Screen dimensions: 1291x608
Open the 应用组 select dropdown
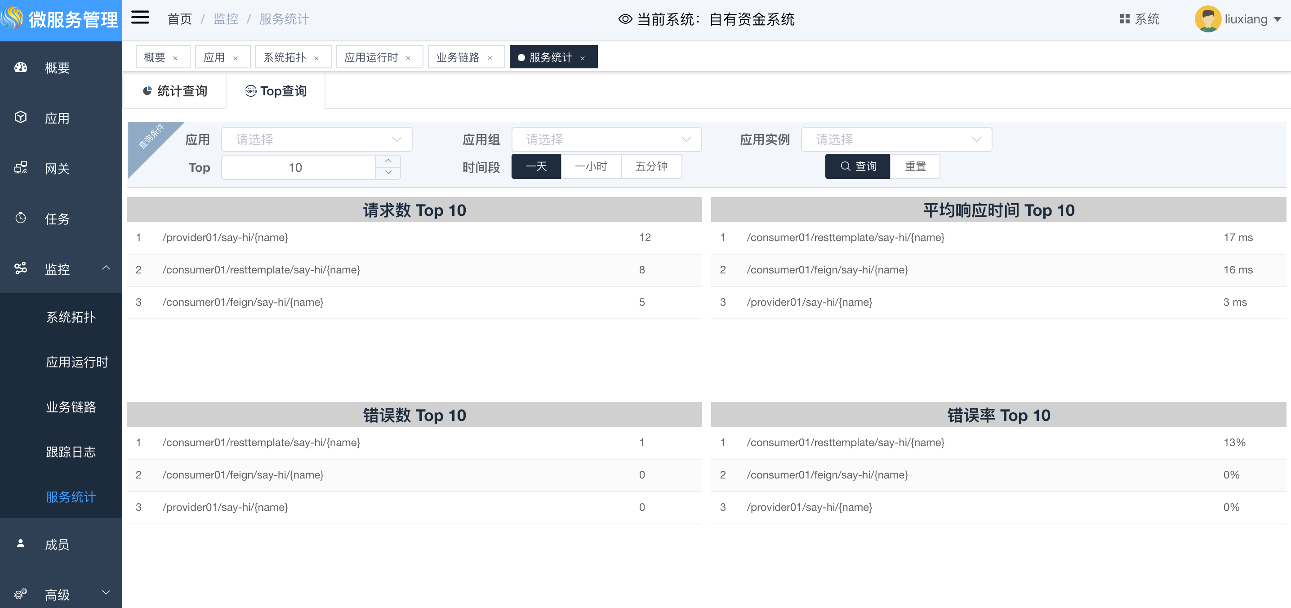click(606, 139)
